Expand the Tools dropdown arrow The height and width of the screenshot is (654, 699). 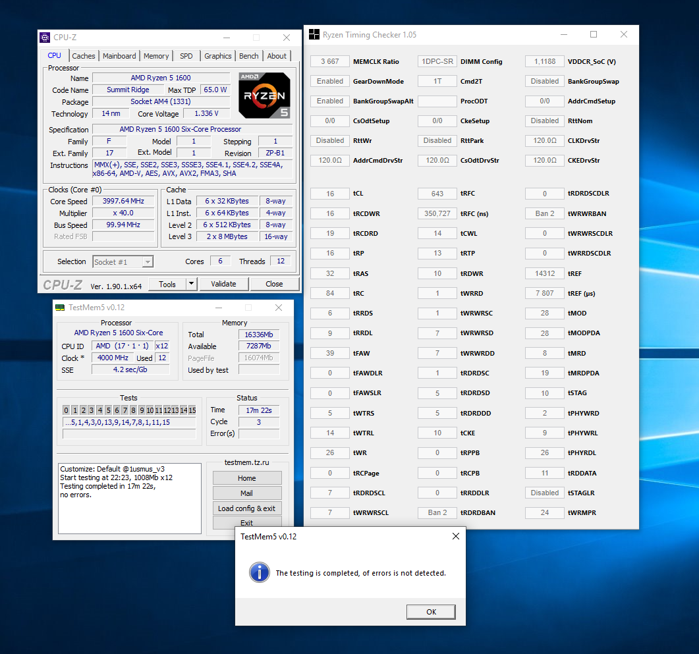pyautogui.click(x=191, y=284)
